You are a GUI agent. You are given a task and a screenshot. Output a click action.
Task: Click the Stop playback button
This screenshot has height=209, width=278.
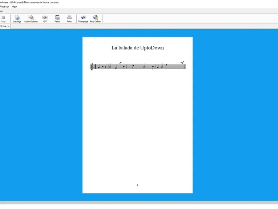[3, 19]
